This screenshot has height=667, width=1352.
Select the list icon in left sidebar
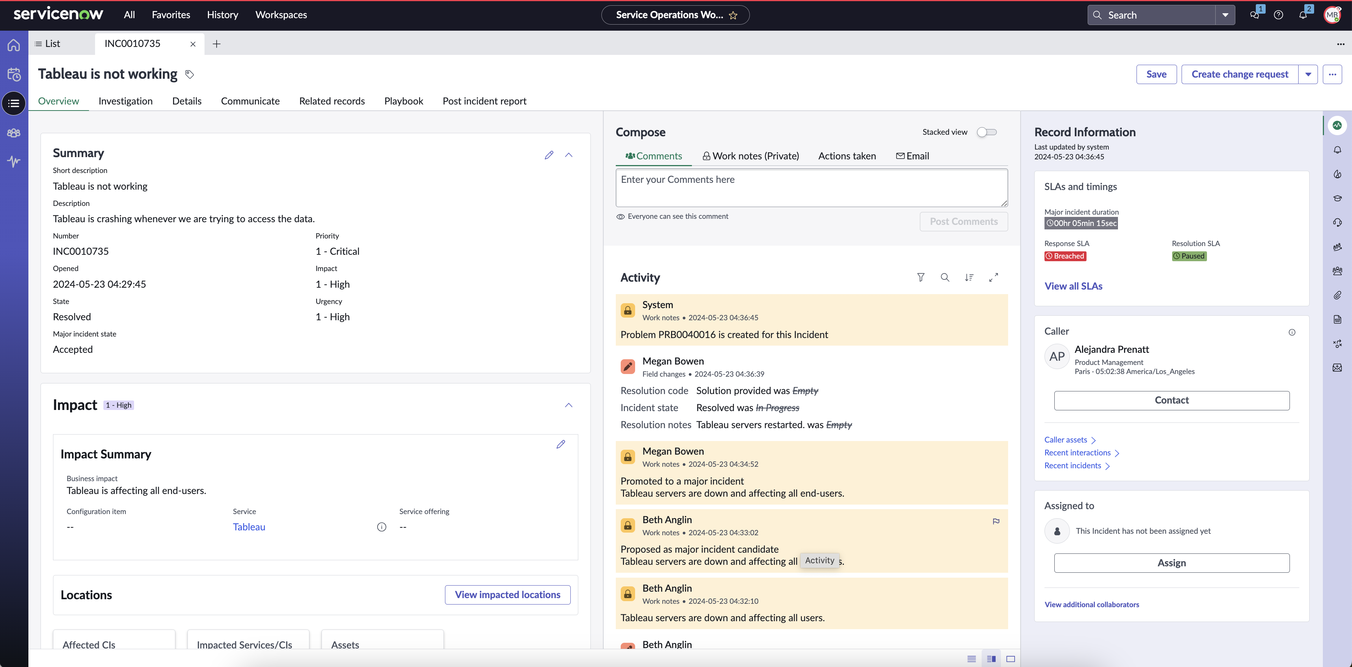pos(14,103)
